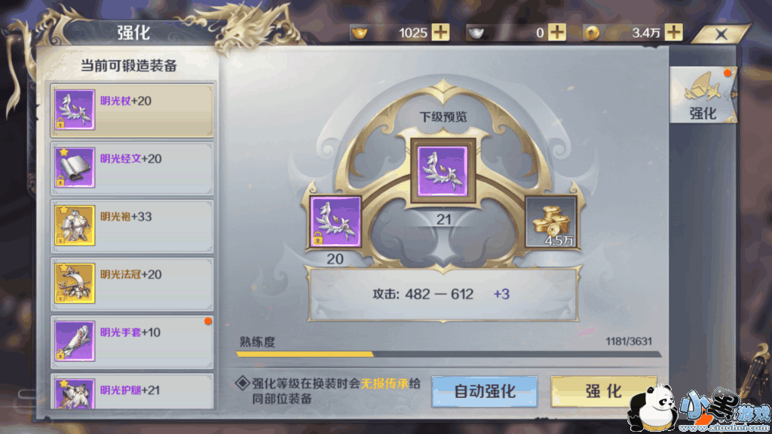The width and height of the screenshot is (772, 434).
Task: Select 明光法冠+20 crown entry
Action: click(132, 284)
